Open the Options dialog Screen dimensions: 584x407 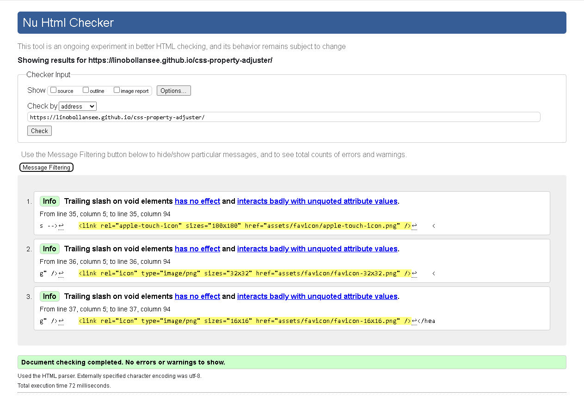pyautogui.click(x=173, y=90)
